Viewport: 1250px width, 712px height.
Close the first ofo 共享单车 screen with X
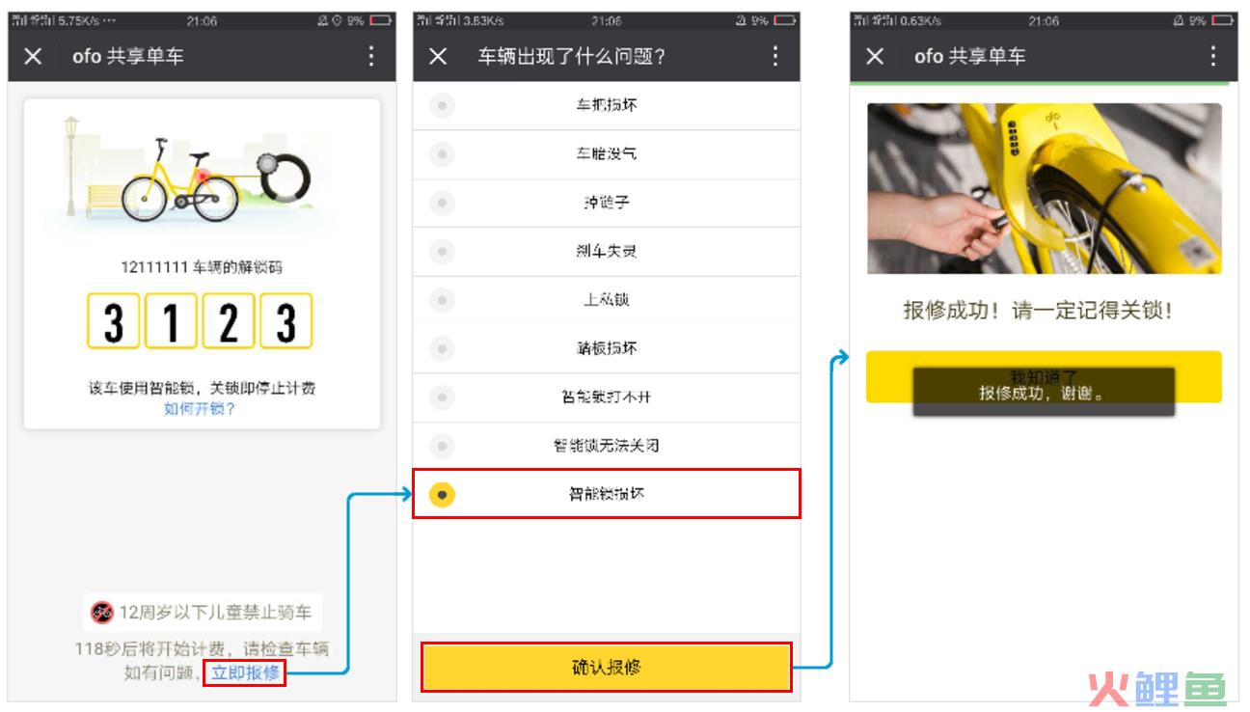tap(34, 57)
